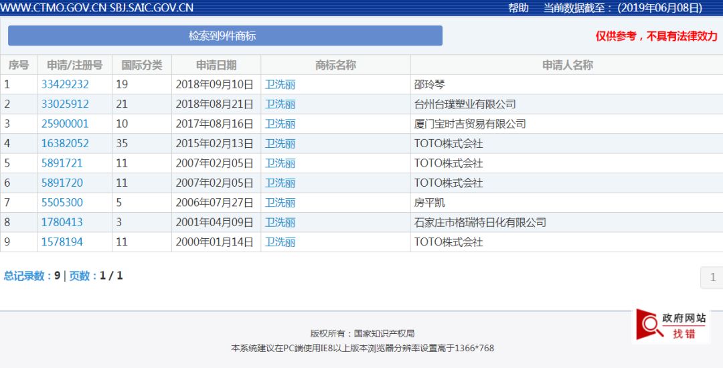Click the 申请人名称 column header
Viewport: 723px width, 368px height.
click(567, 65)
